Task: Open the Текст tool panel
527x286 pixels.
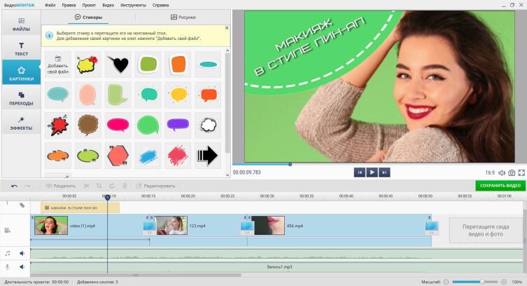Action: pos(21,48)
